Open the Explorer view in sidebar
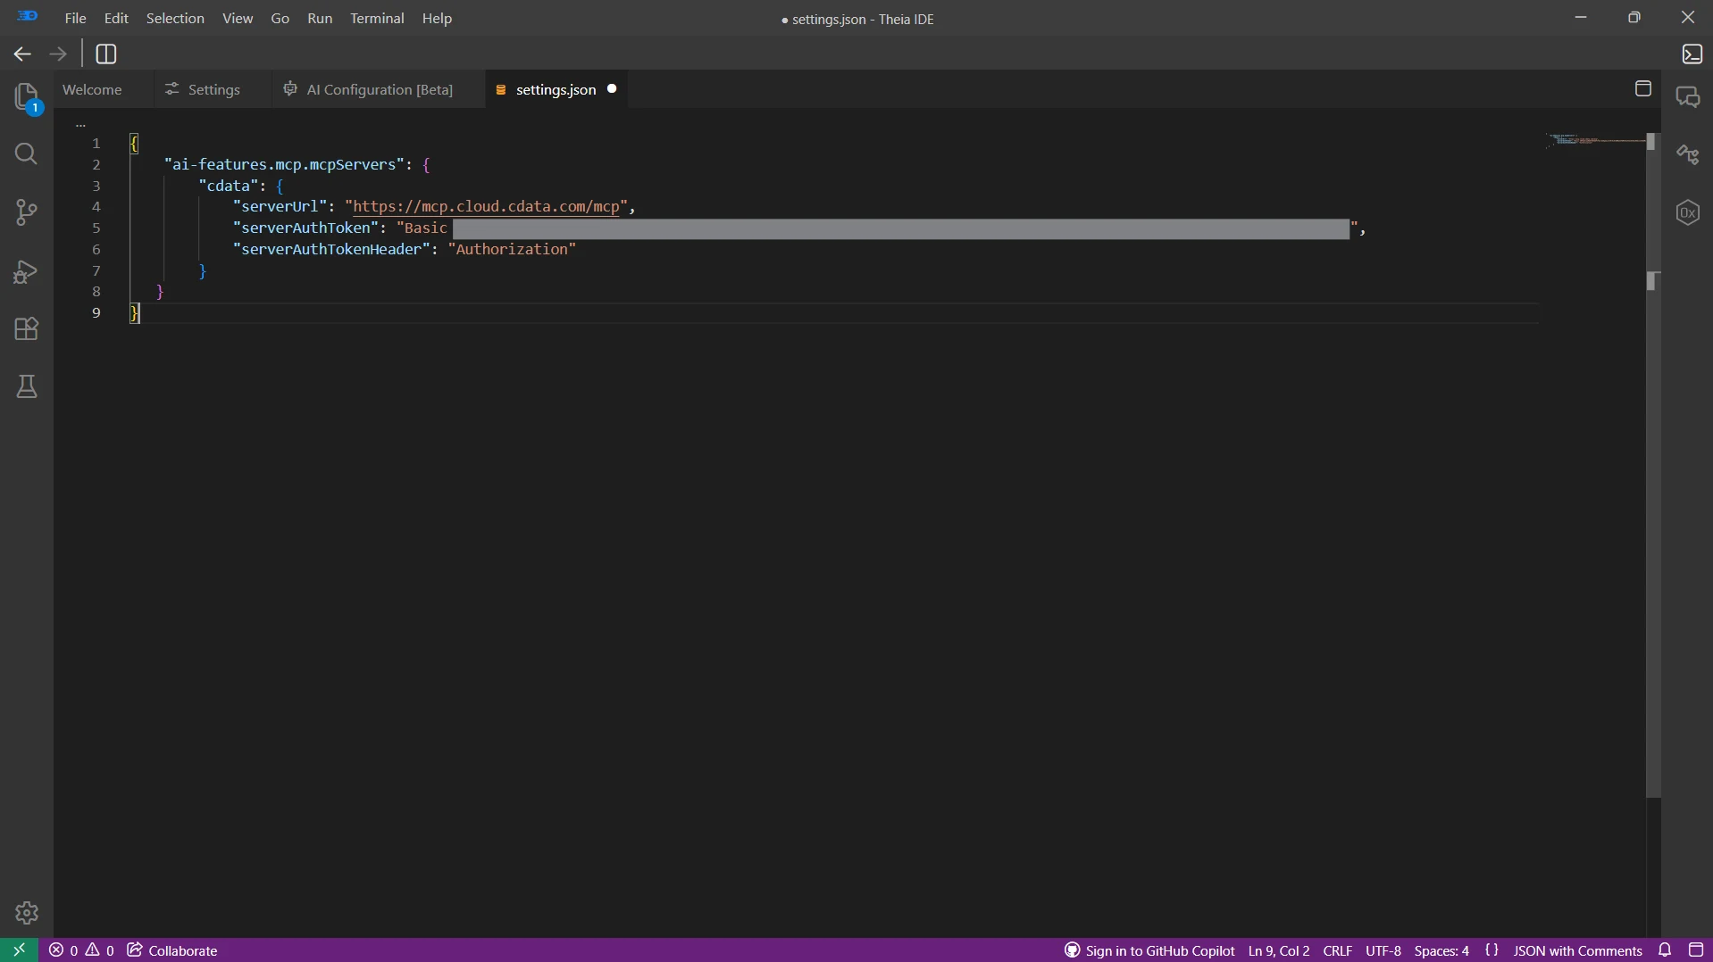 27,97
